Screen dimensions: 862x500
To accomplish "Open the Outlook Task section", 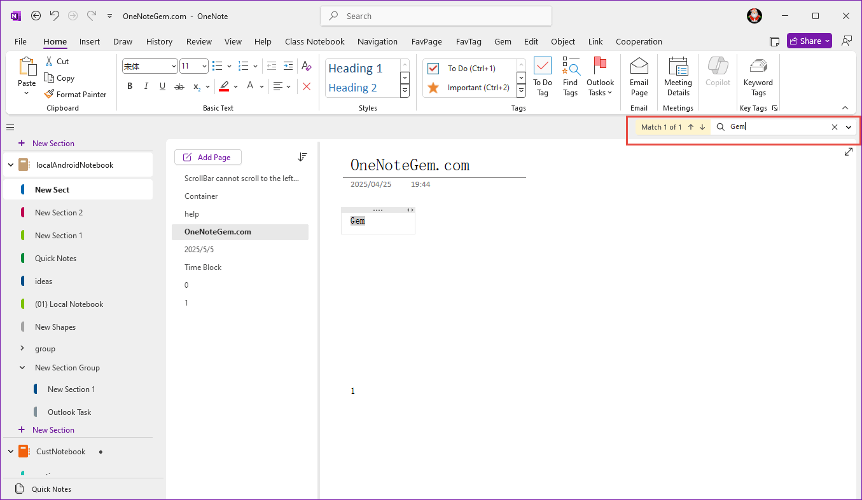I will click(x=69, y=412).
